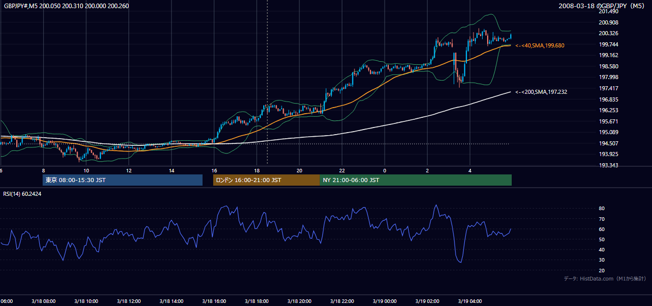Click price axis label 193.343
The image size is (652, 306).
pos(609,165)
